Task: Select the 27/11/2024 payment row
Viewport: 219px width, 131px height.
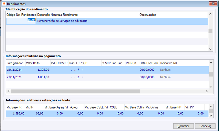Action: [107, 77]
